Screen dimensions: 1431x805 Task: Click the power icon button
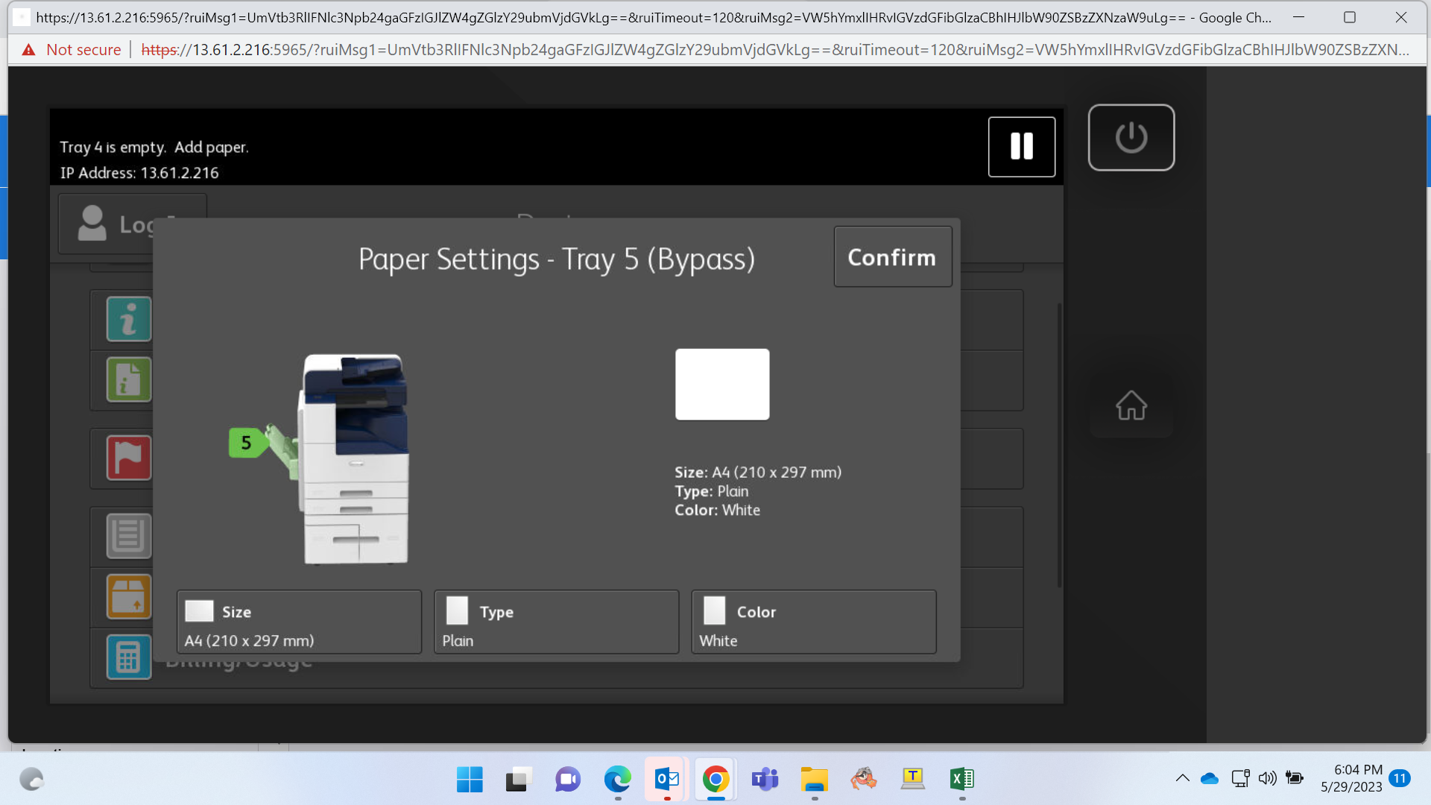click(x=1131, y=138)
